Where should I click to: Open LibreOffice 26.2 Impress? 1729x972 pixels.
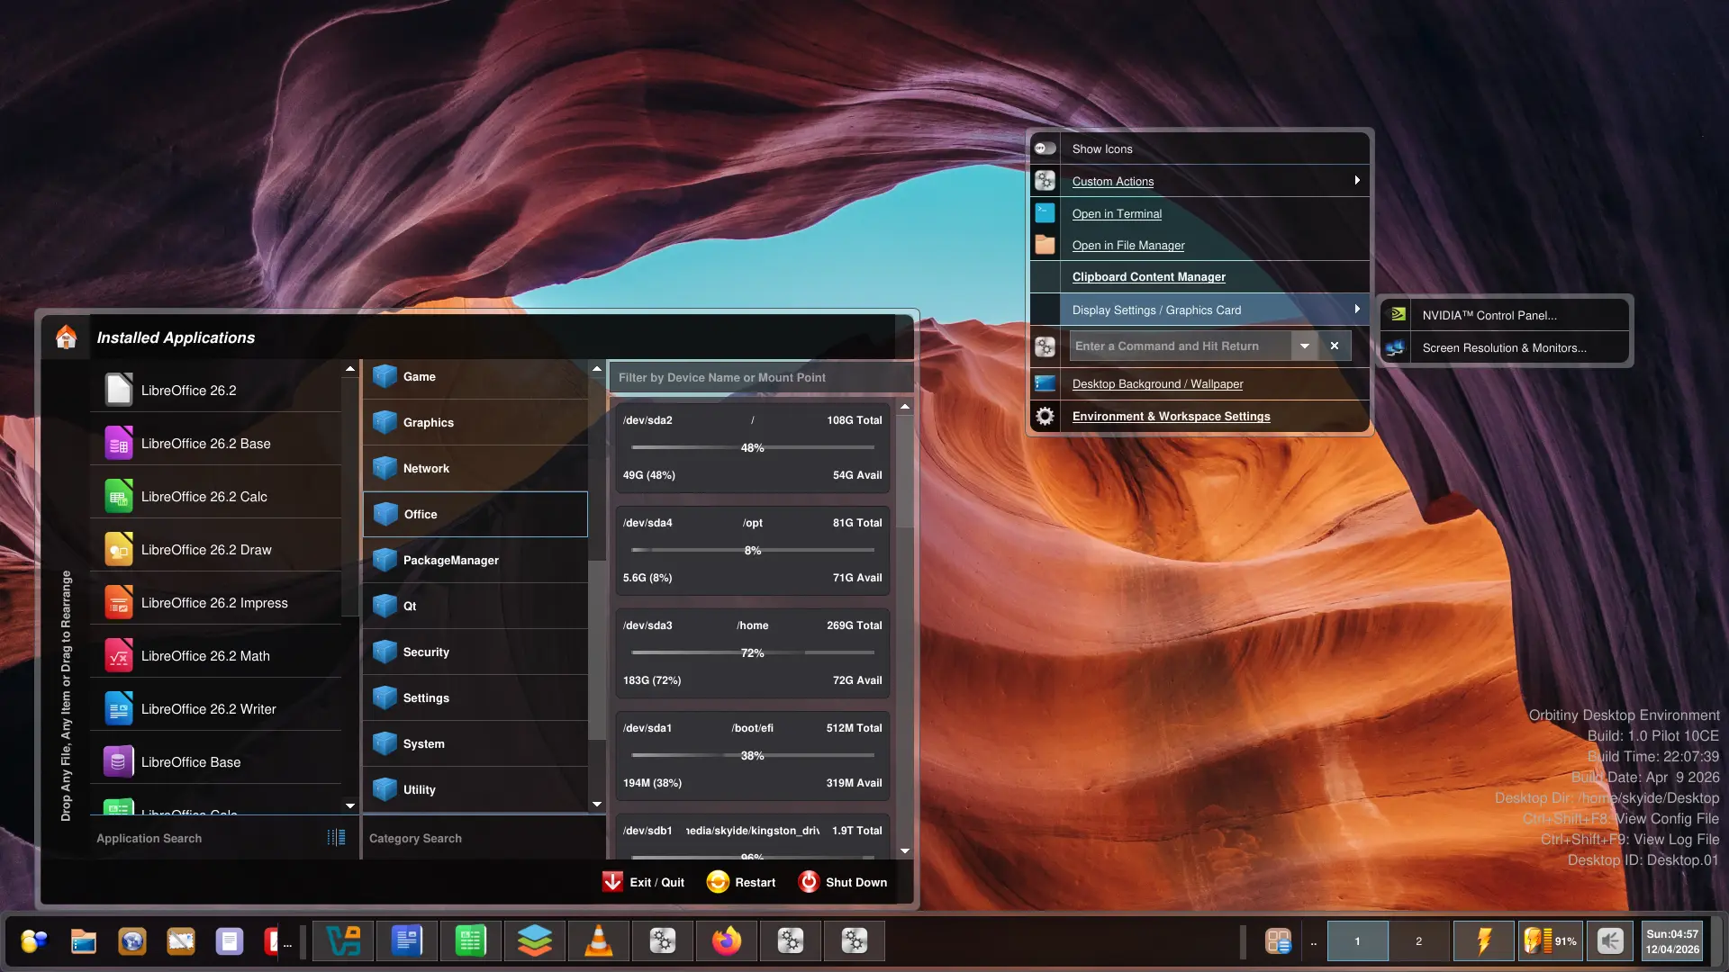click(x=213, y=603)
